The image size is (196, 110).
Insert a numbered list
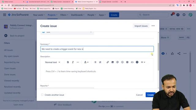[x=100, y=62]
